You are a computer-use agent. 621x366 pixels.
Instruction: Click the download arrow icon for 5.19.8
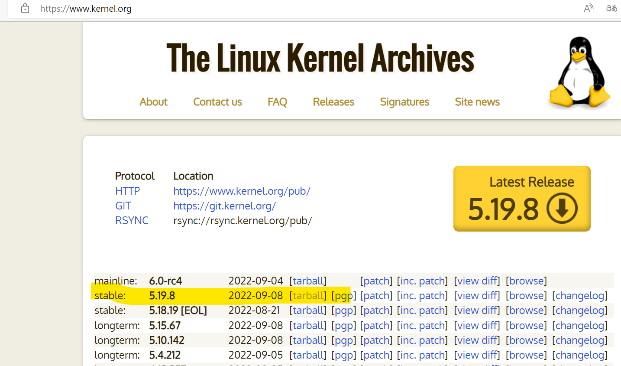coord(562,209)
